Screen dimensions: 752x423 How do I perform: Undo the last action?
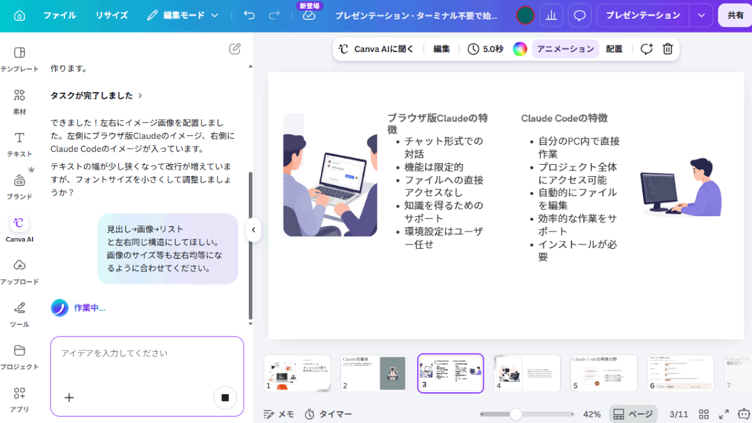point(249,15)
